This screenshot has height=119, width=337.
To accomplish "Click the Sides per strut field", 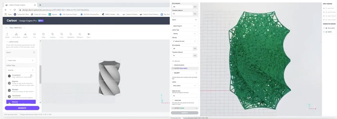I will [x=184, y=96].
